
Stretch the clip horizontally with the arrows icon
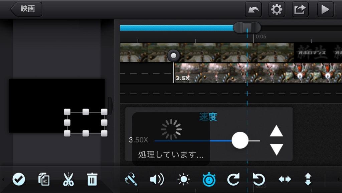coord(284,179)
